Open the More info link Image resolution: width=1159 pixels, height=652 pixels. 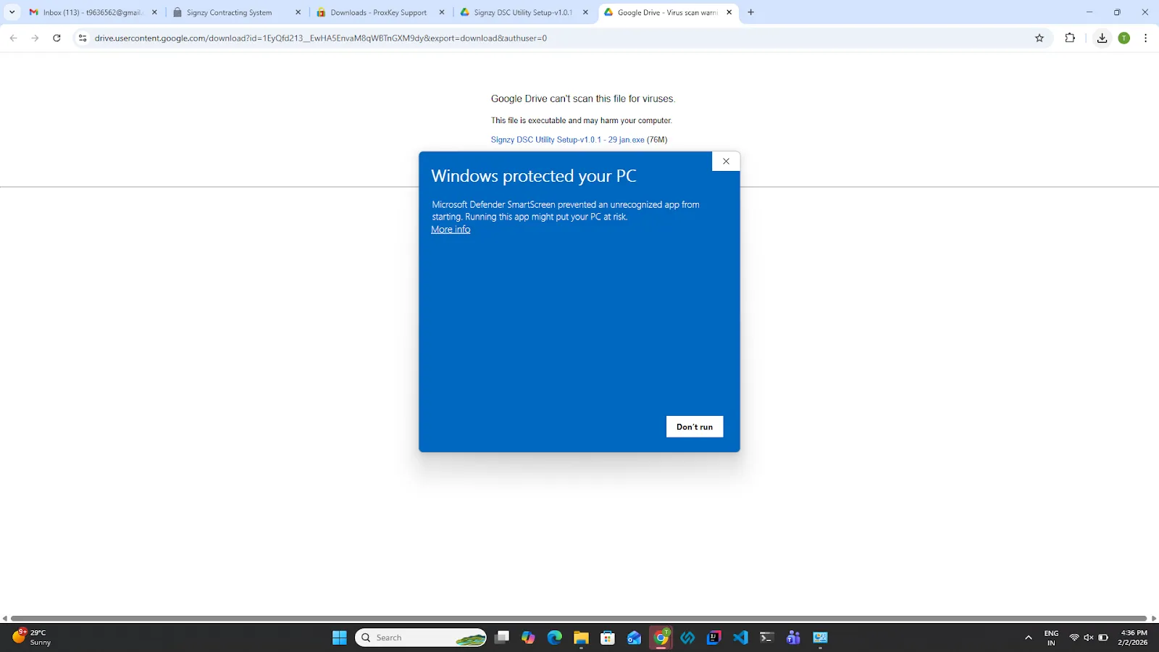(x=451, y=230)
